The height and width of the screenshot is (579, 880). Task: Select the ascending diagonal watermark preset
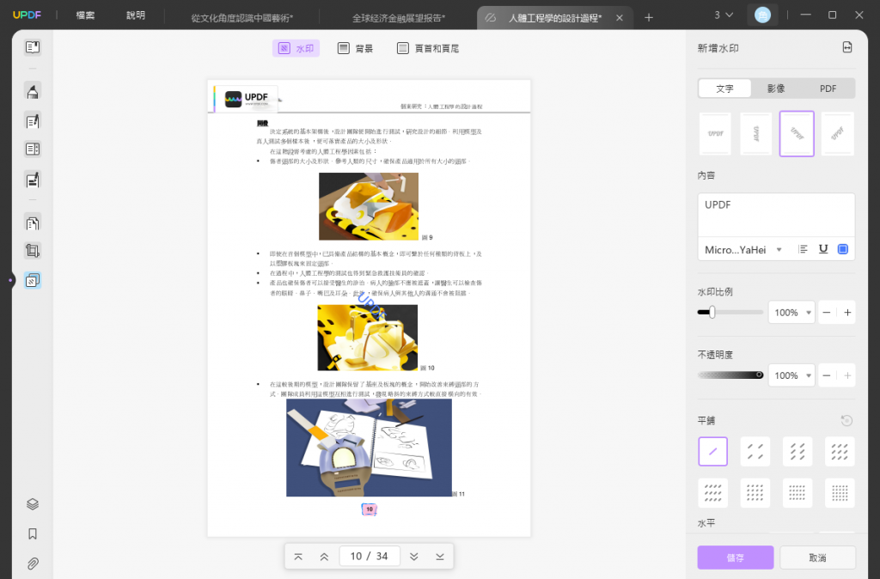(838, 133)
